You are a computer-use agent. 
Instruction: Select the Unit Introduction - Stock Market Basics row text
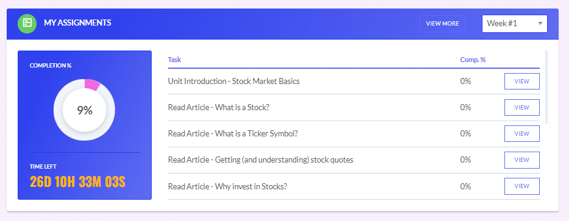click(x=234, y=82)
